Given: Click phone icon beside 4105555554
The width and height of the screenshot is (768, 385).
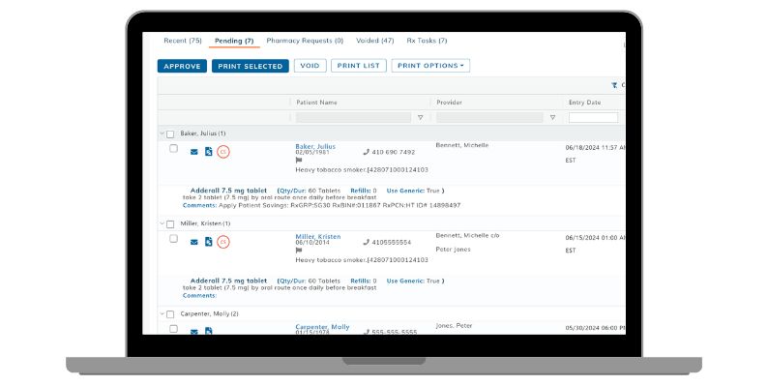Looking at the screenshot, I should [x=366, y=242].
